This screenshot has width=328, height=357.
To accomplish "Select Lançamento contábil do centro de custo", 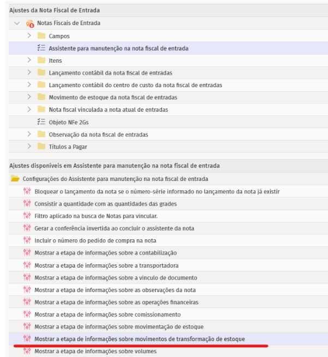I will (x=135, y=85).
